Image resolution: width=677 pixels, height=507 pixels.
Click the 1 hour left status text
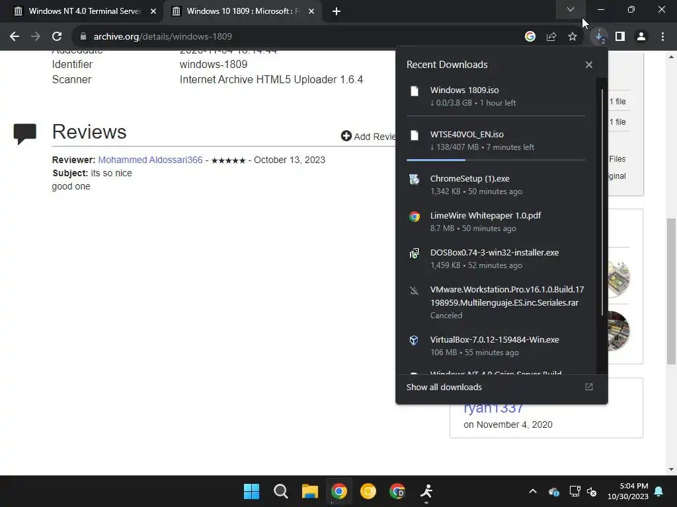(x=498, y=103)
